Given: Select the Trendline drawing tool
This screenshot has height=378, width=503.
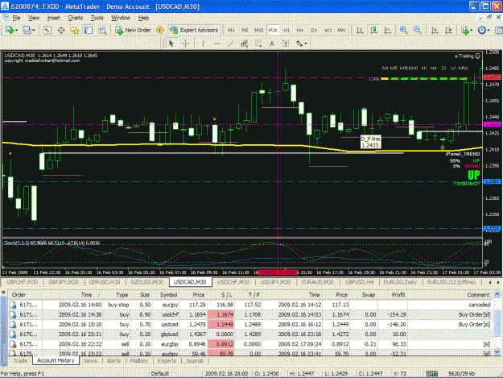Looking at the screenshot, I should (x=231, y=44).
